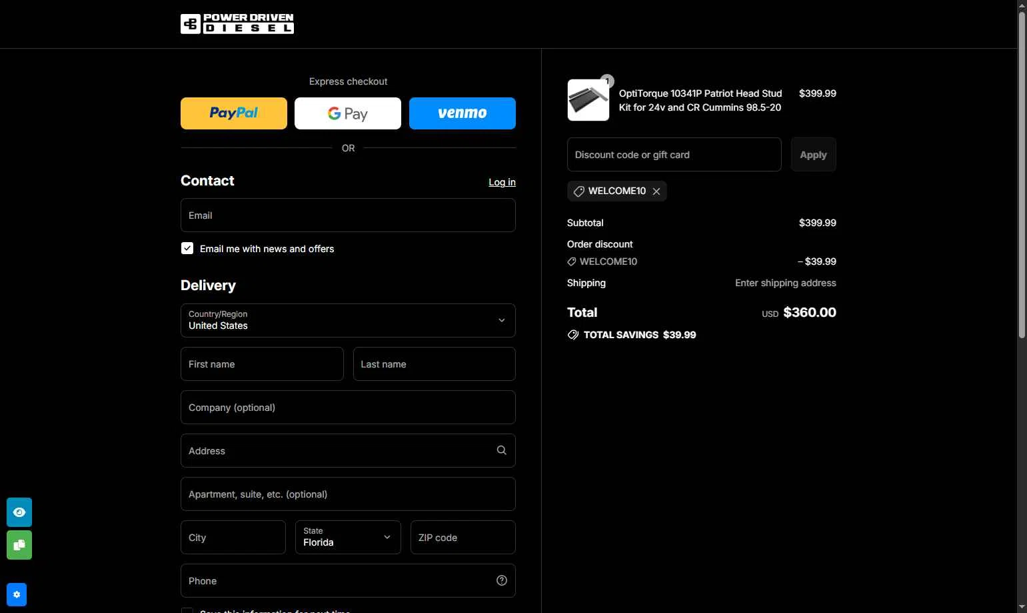This screenshot has width=1027, height=613.
Task: Choose Google Pay express checkout
Action: [x=348, y=113]
